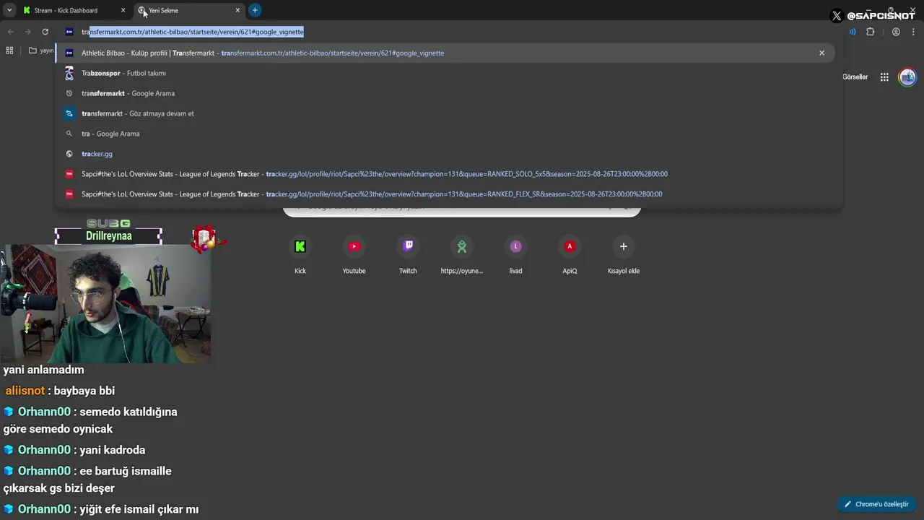The width and height of the screenshot is (924, 520).
Task: Open the tab search dropdown arrow
Action: click(x=9, y=10)
